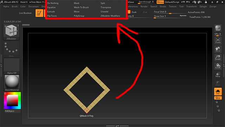Screen dimensions: 225x127
Task: Open the Zscript menu
Action: 213,6
